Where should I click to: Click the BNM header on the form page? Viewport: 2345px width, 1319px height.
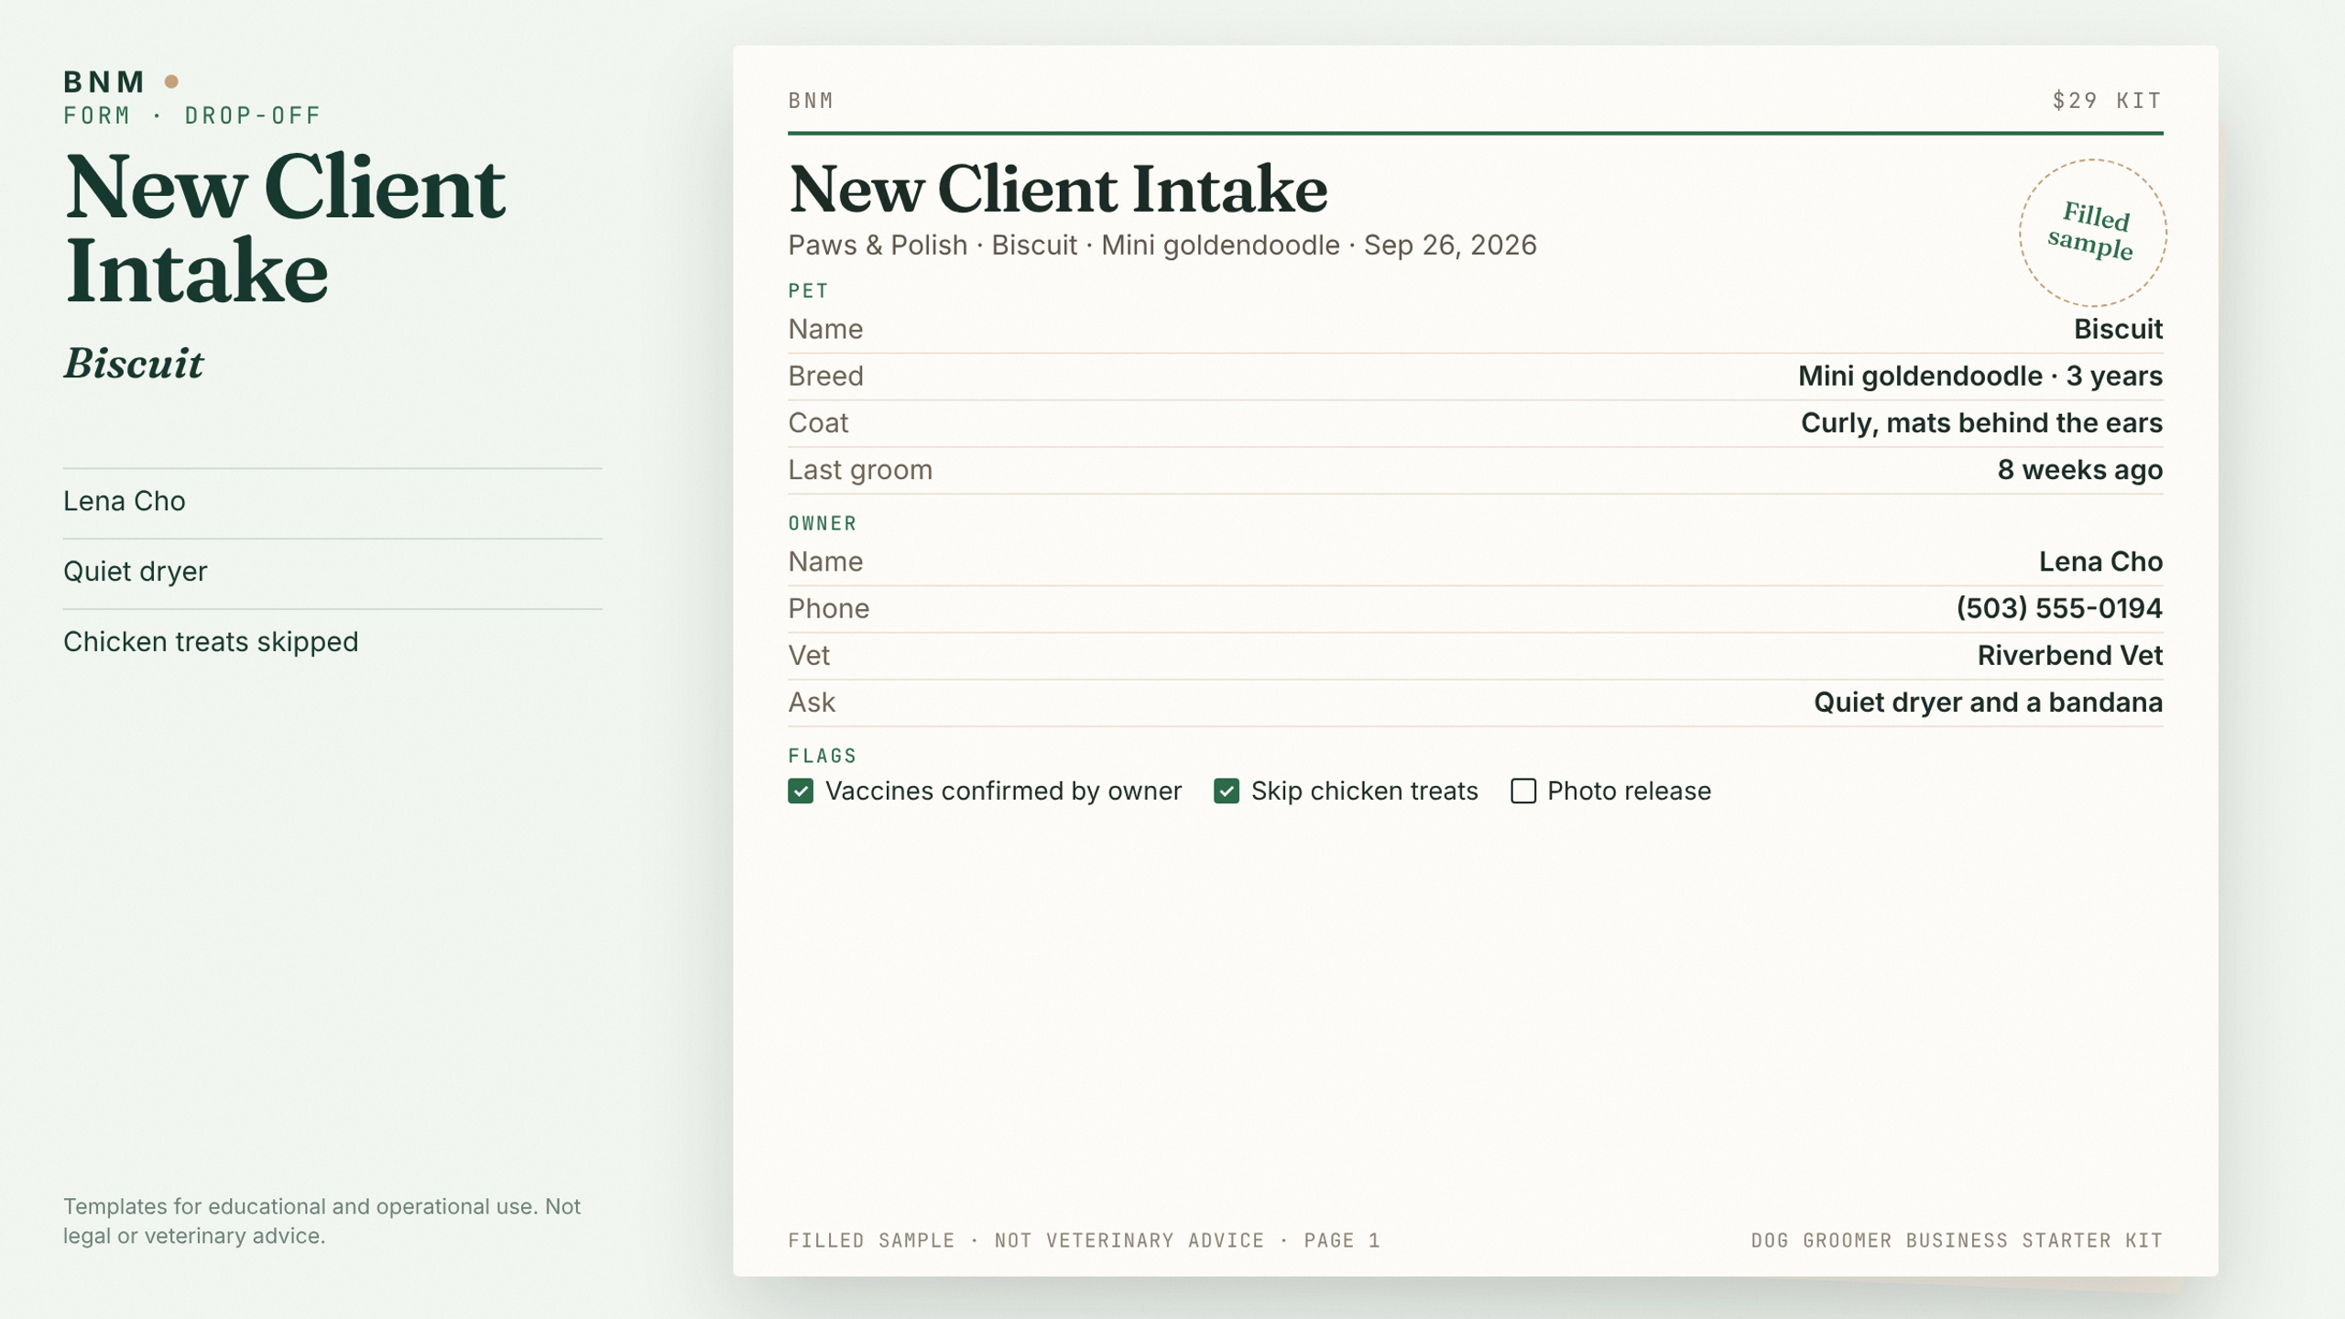point(811,101)
